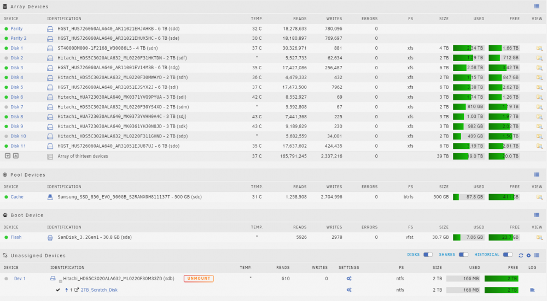
Task: Spin up all array disks arrow
Action: [x=16, y=156]
